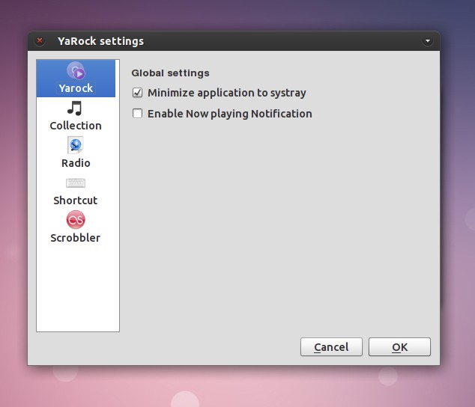The height and width of the screenshot is (407, 475).
Task: Close the YaRock settings dialog
Action: (40, 40)
